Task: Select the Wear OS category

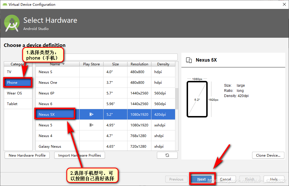Action: (x=18, y=93)
